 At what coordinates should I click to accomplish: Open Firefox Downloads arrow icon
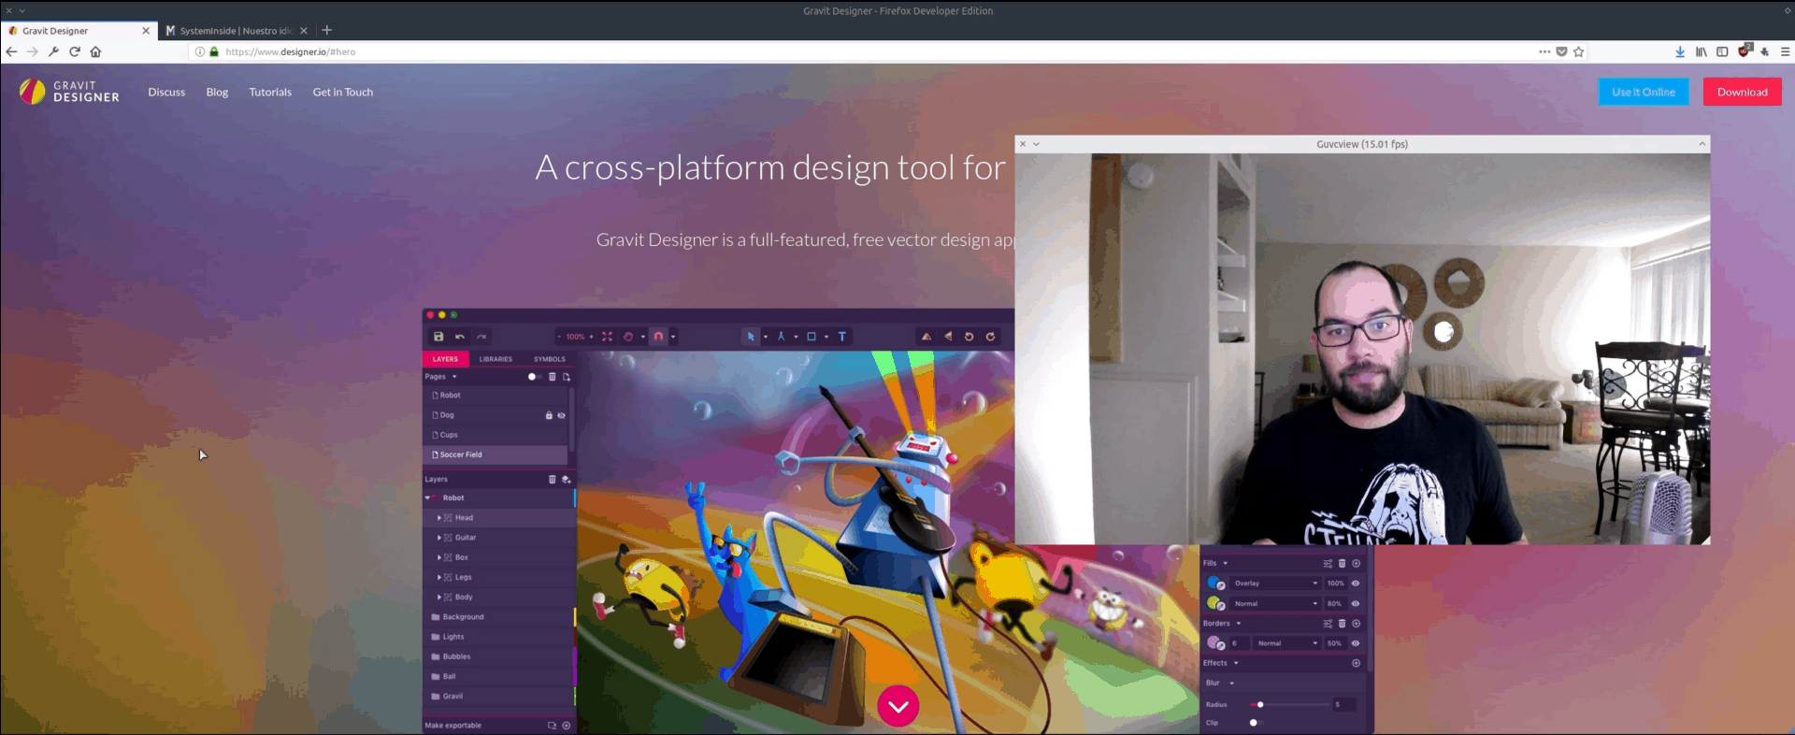tap(1680, 51)
